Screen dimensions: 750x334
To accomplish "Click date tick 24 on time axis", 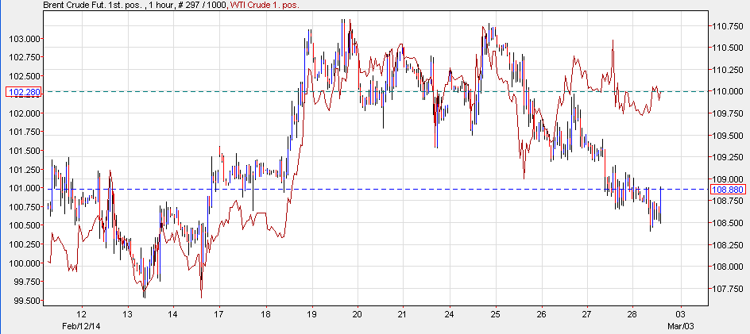I will (450, 315).
